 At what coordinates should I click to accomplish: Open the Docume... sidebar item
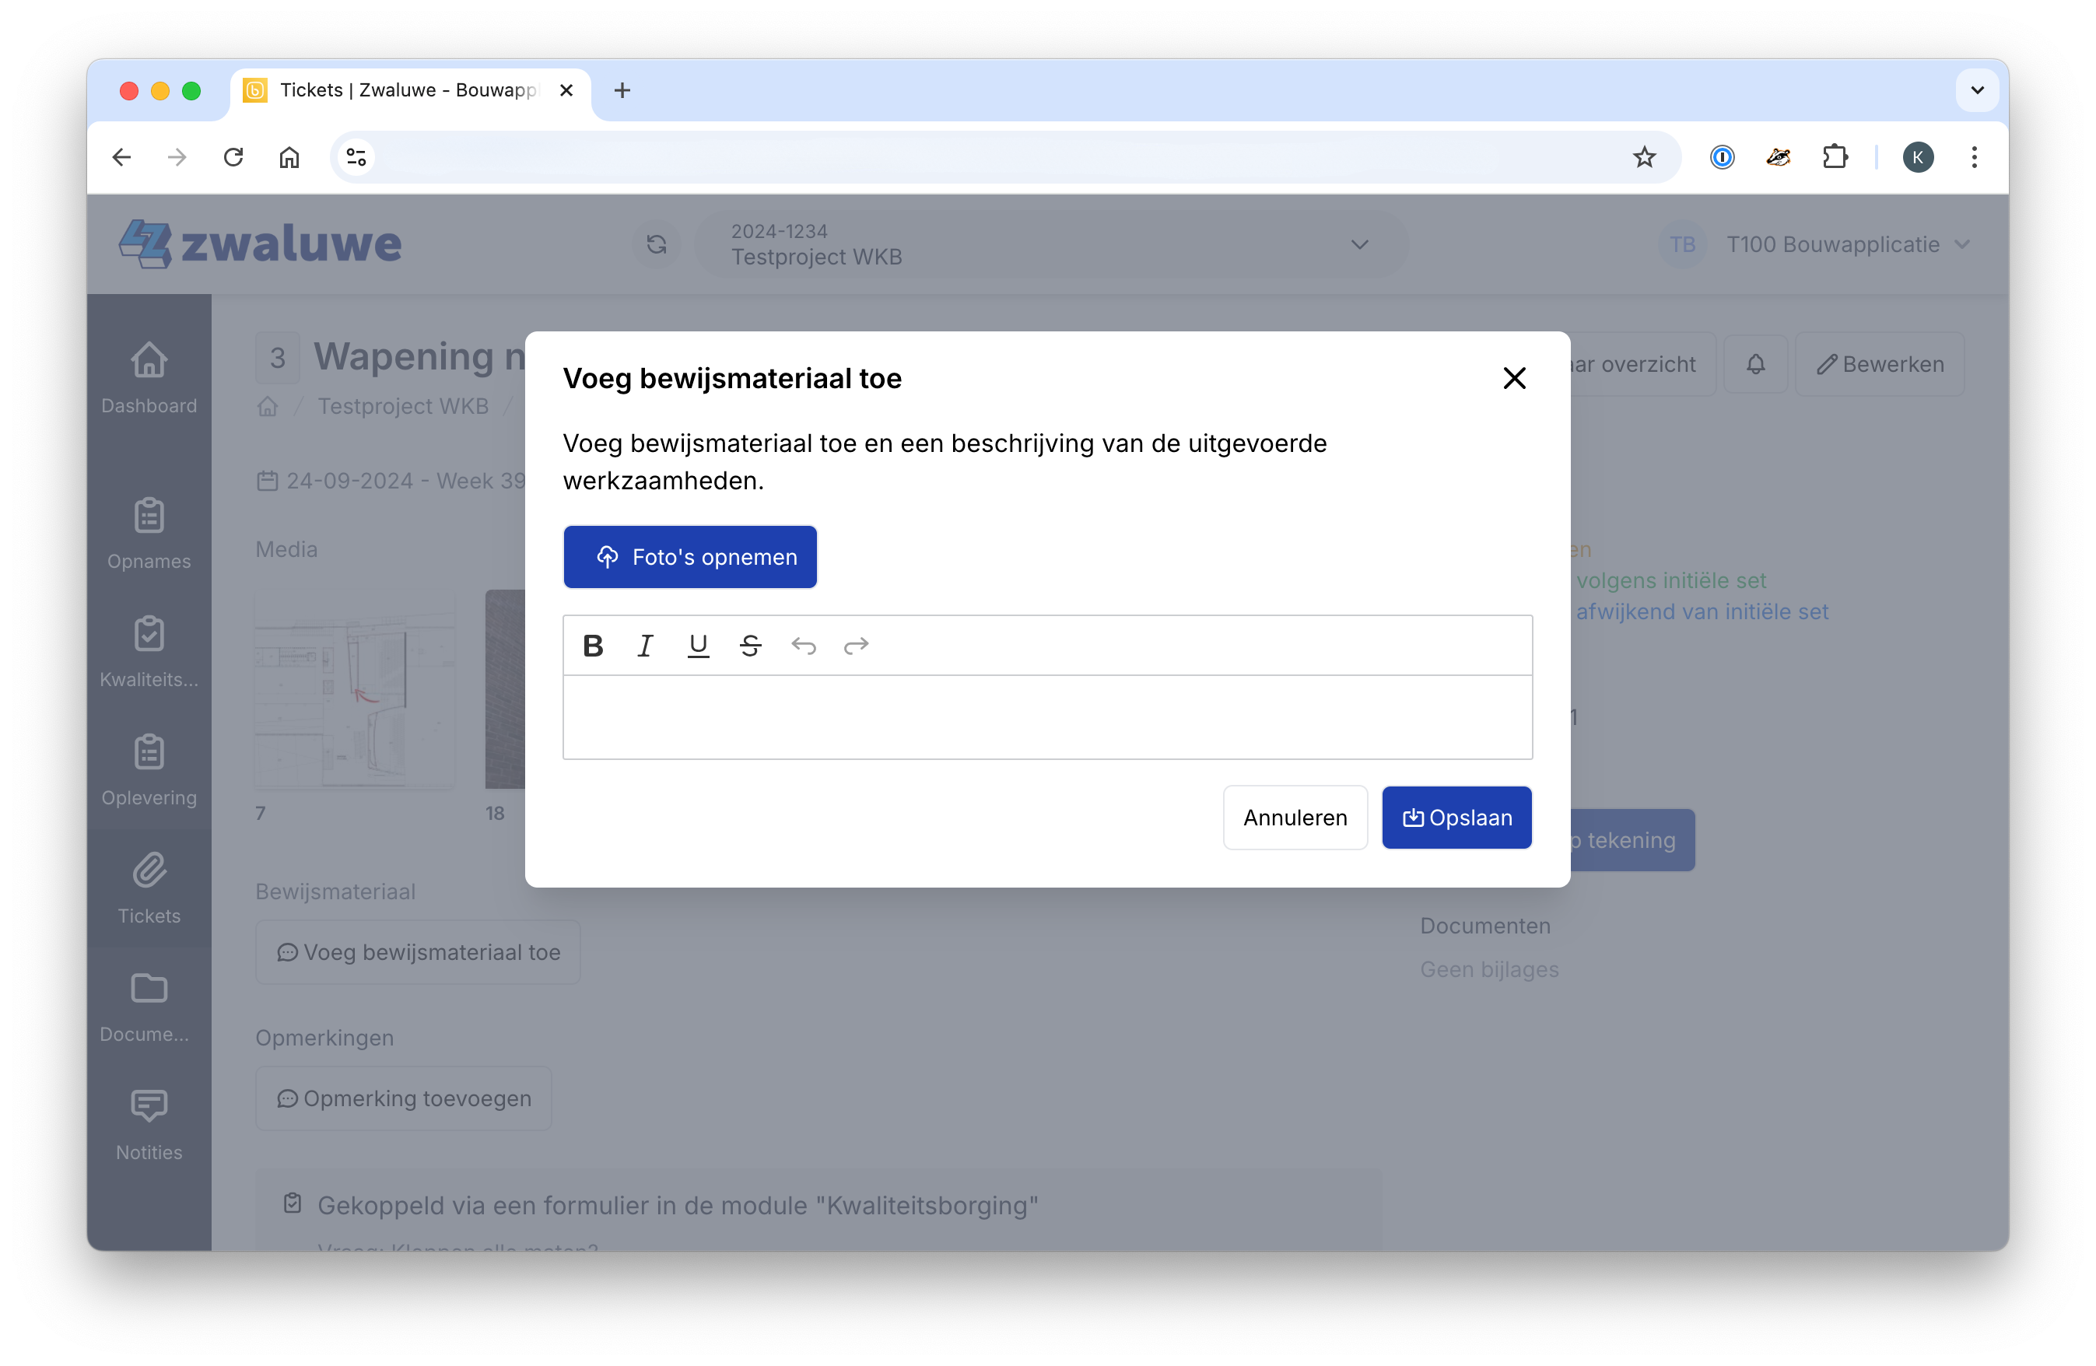tap(149, 1007)
